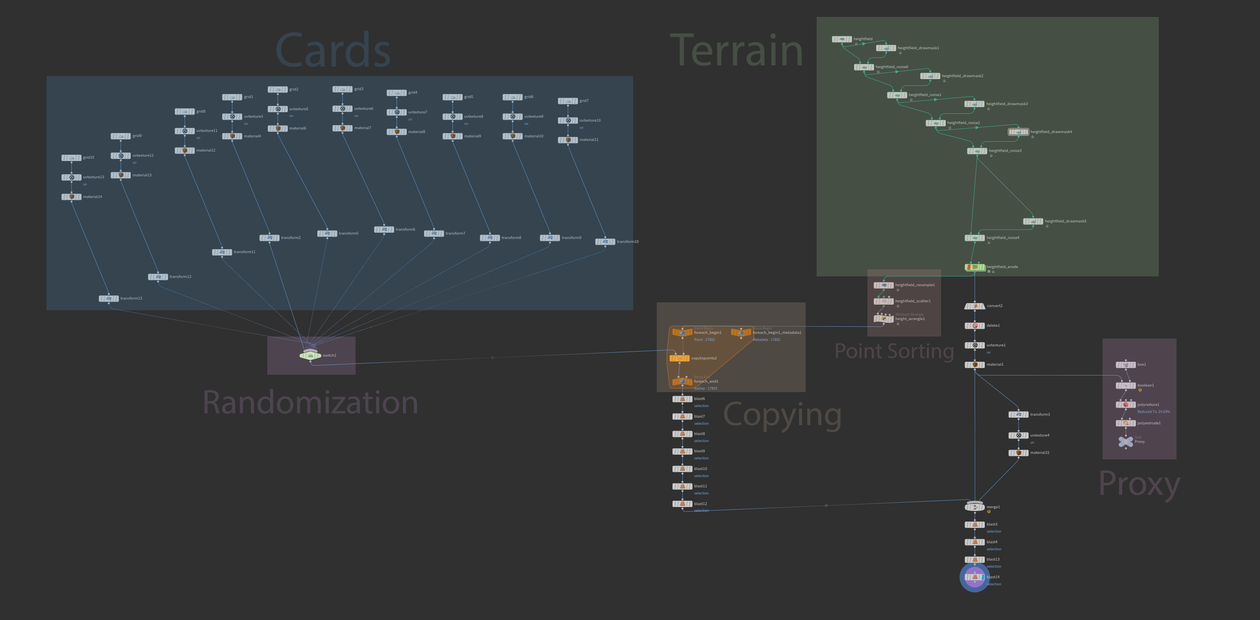Click the uvtexture1 checker icon
Viewport: 1260px width, 620px height.
point(975,345)
